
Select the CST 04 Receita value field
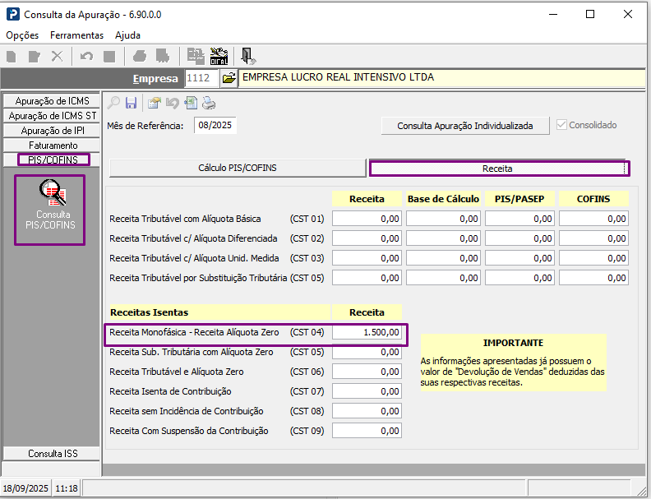(367, 333)
